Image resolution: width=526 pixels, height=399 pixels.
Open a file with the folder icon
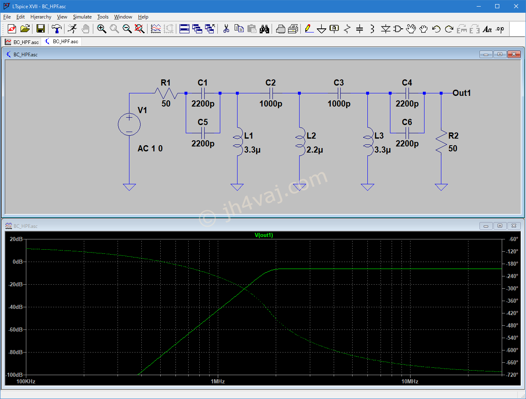click(x=25, y=29)
